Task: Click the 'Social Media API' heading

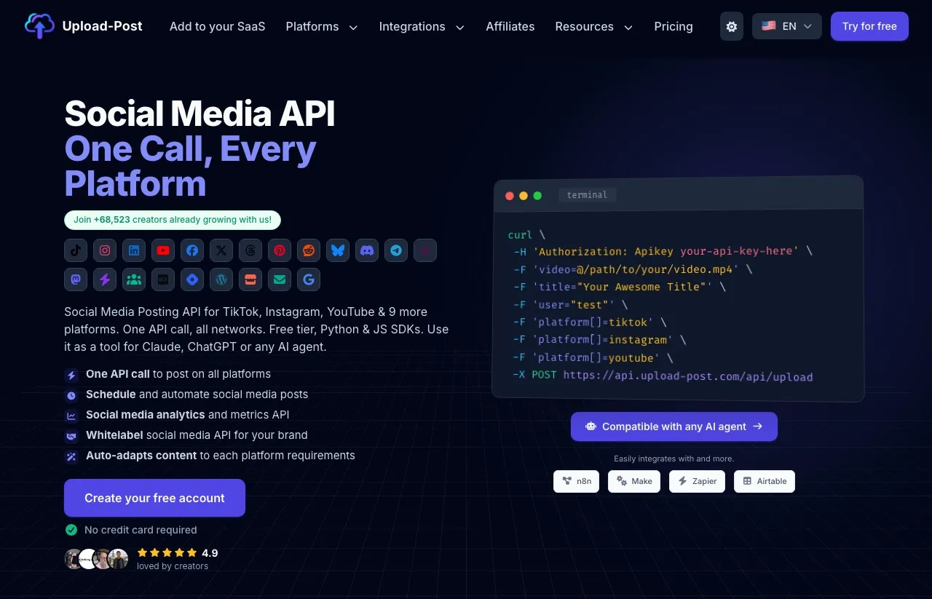Action: pos(200,114)
